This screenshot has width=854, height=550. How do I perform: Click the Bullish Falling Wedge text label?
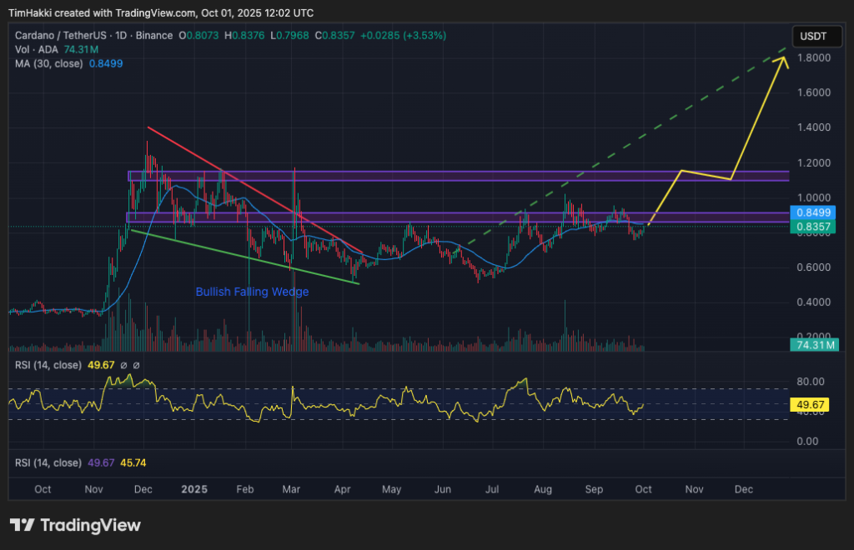point(252,292)
